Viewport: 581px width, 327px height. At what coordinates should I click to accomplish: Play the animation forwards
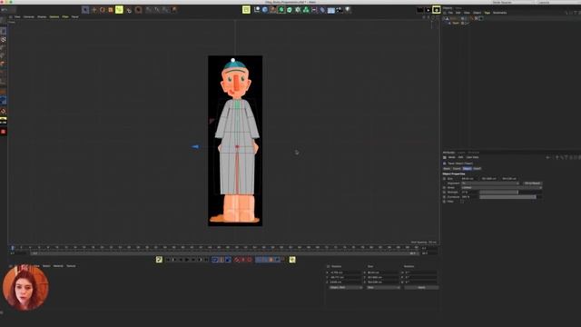coord(187,260)
